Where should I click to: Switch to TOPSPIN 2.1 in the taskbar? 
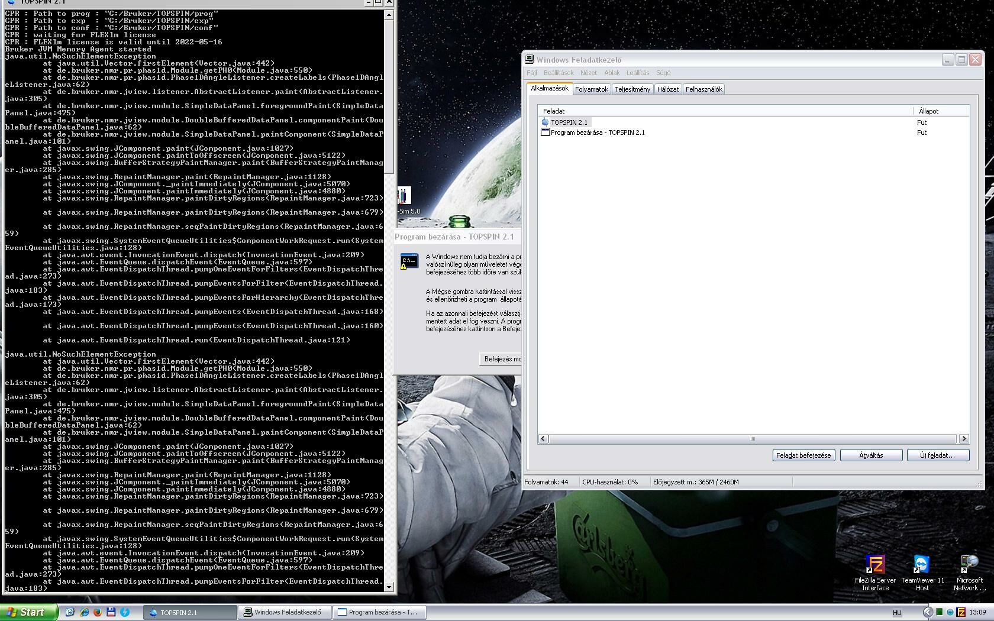pos(189,612)
